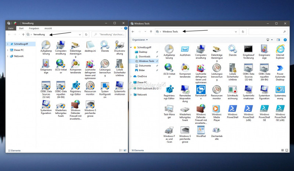Image resolution: width=294 pixels, height=171 pixels.
Task: Open the Ansicht ribbon tab
Action: (48, 29)
